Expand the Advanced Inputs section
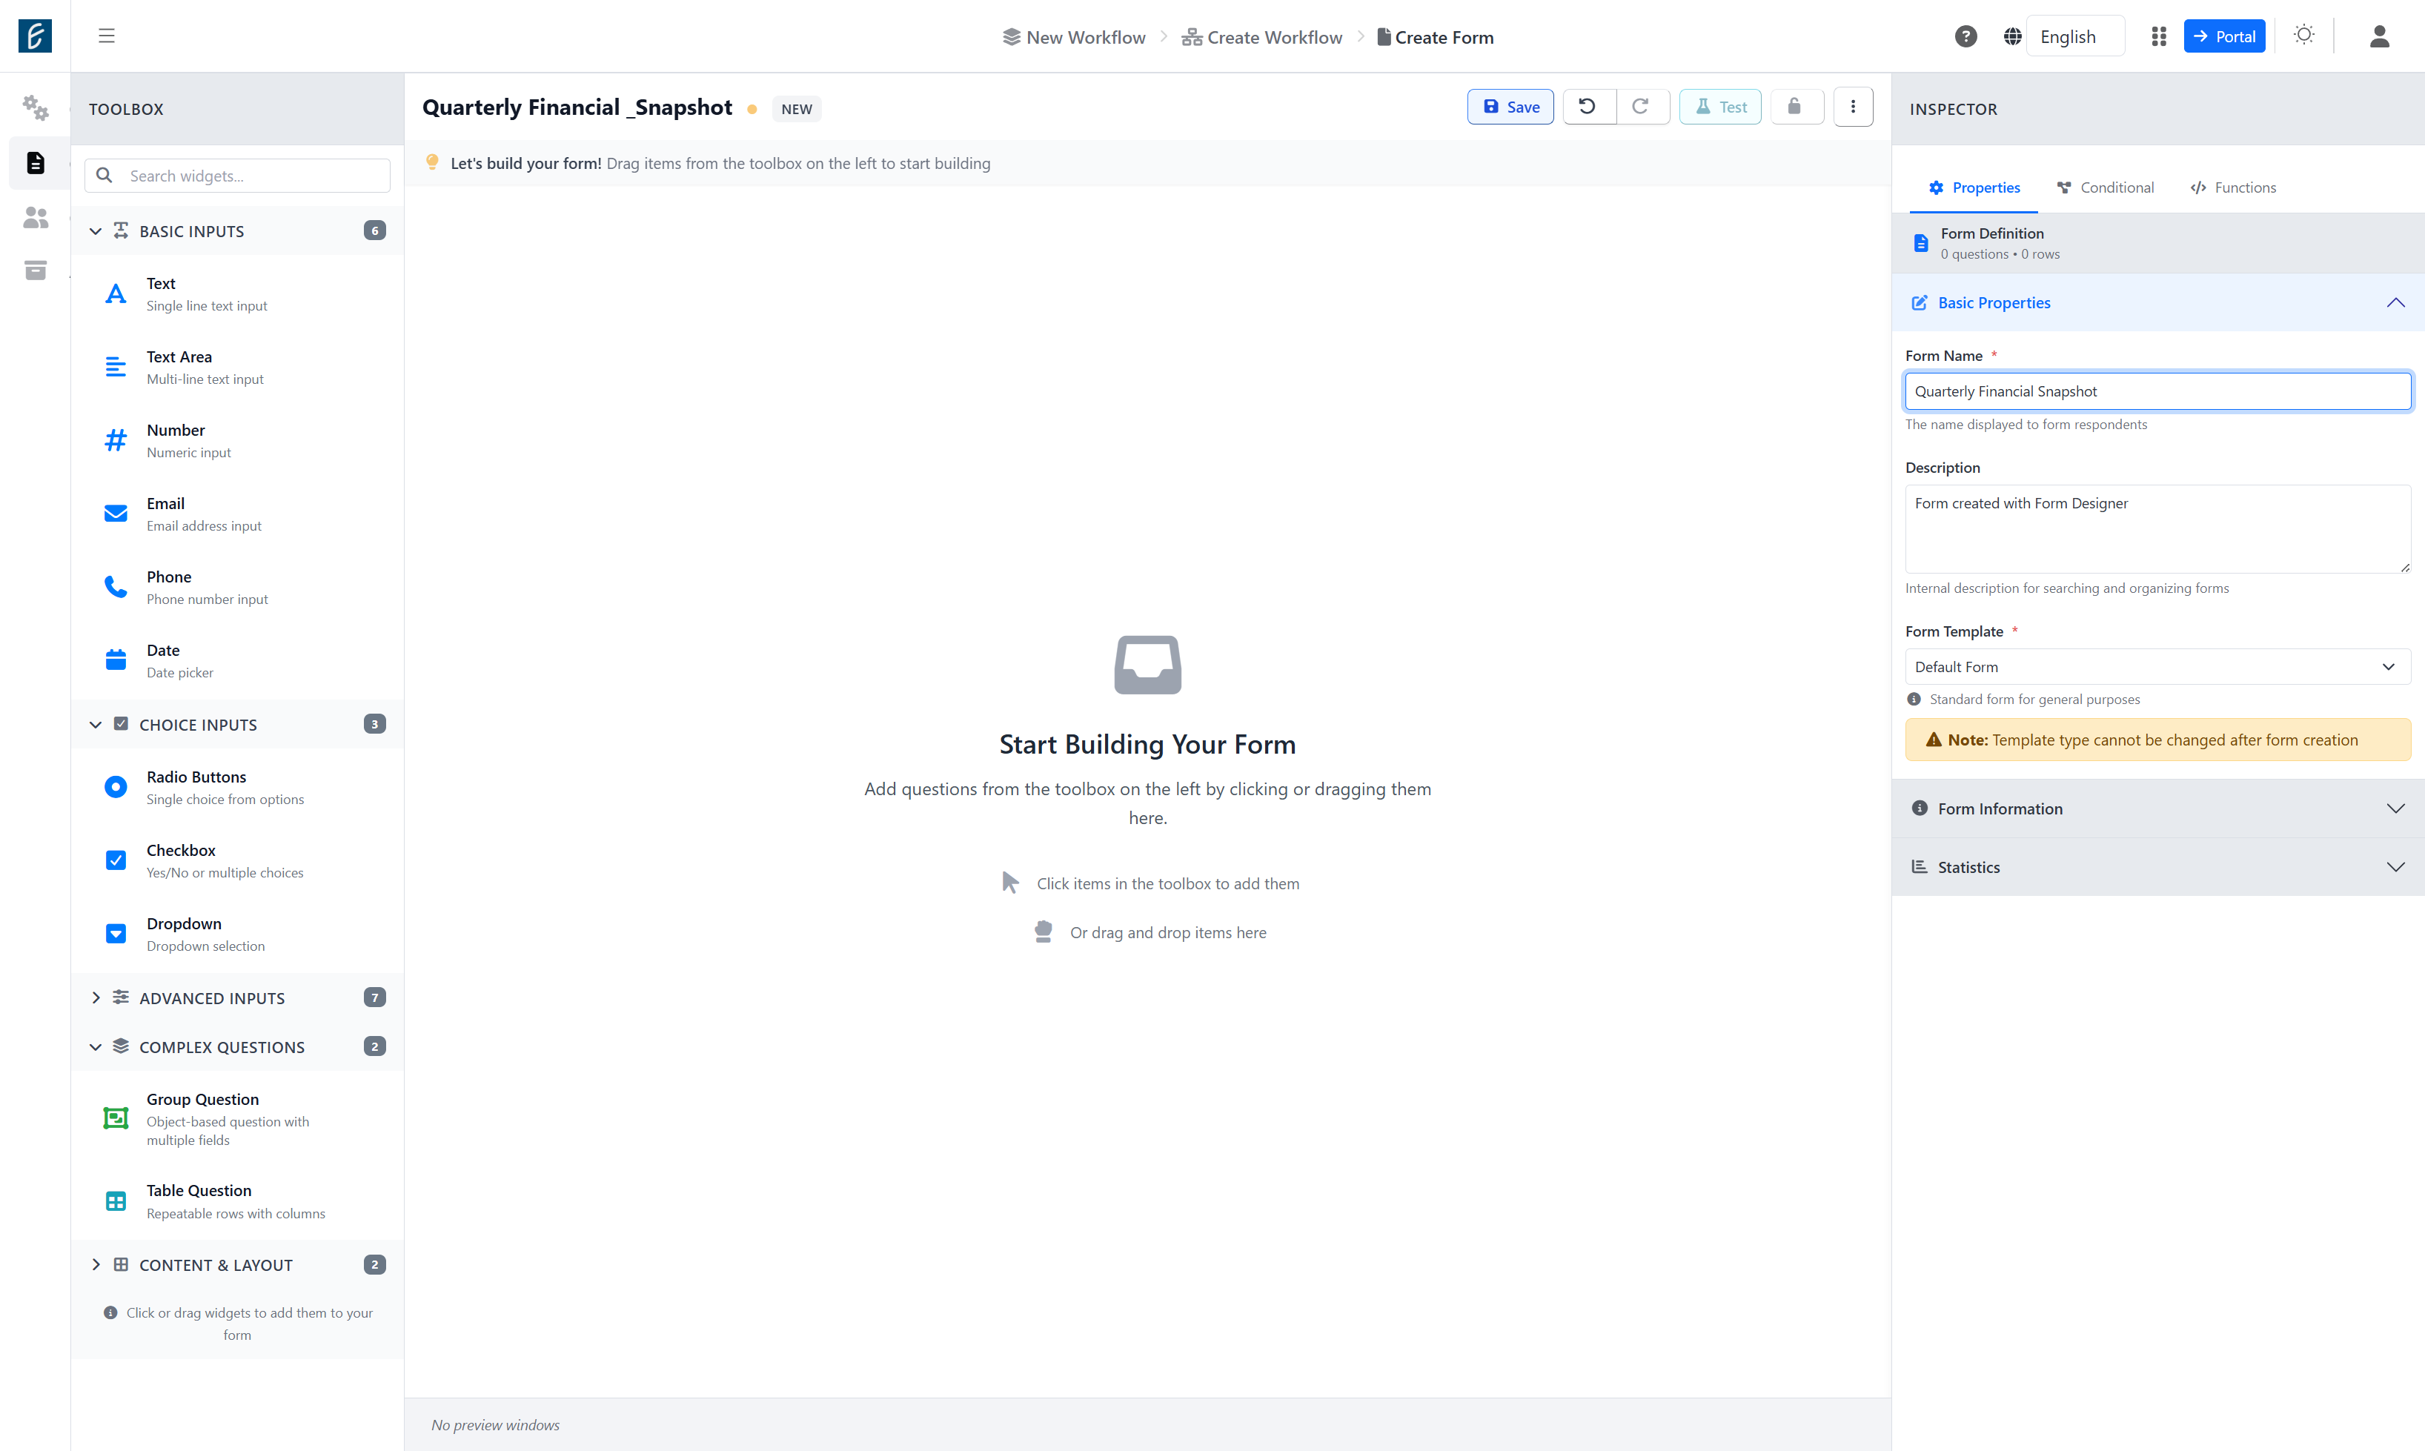This screenshot has width=2425, height=1451. tap(238, 997)
